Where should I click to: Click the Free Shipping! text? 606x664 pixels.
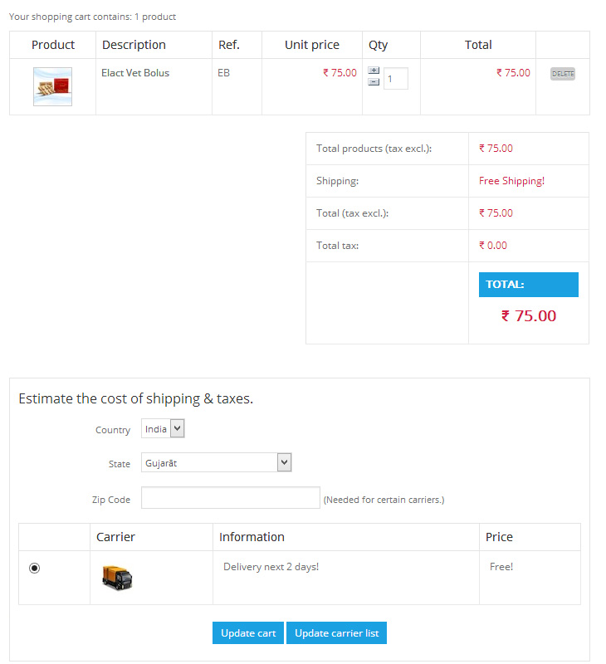511,181
